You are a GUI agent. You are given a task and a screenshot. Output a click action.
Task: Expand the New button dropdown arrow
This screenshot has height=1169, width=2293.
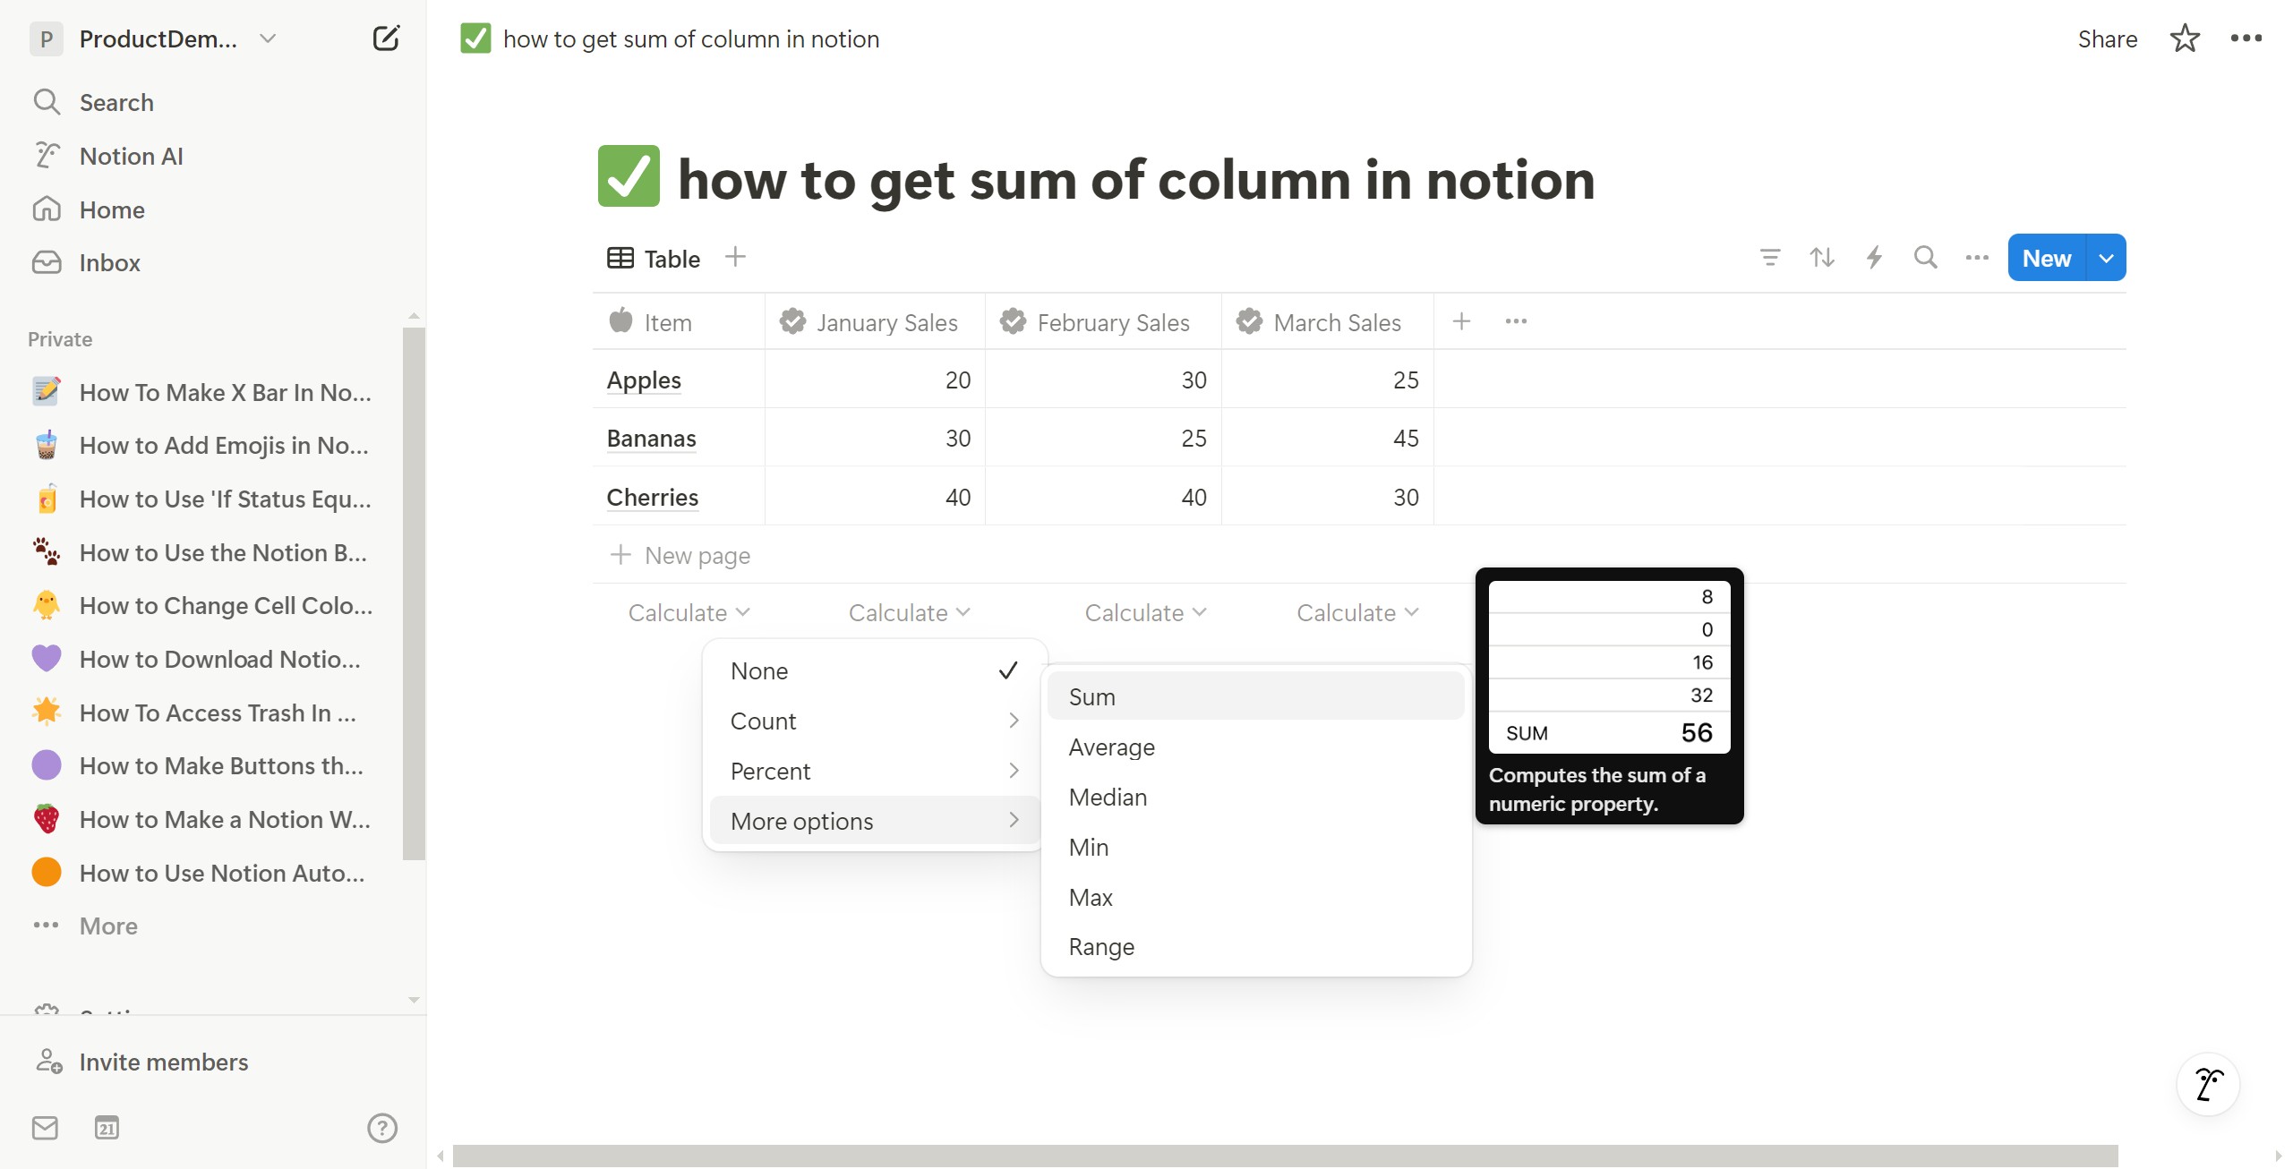(2106, 258)
